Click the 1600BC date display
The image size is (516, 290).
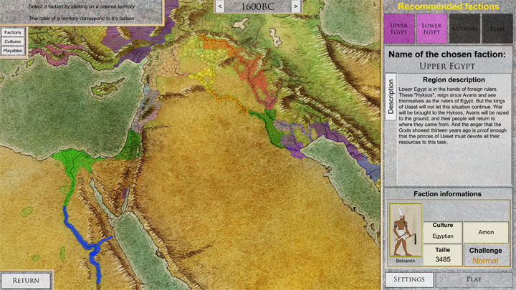258,6
